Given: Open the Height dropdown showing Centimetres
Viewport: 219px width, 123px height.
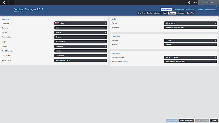Looking at the screenshot, I should click(x=81, y=42).
